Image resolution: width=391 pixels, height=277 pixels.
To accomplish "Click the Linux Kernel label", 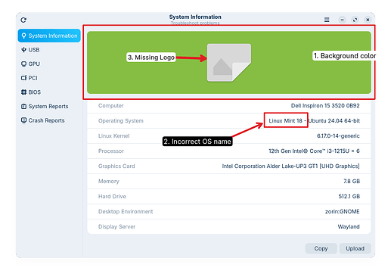I will click(x=113, y=136).
